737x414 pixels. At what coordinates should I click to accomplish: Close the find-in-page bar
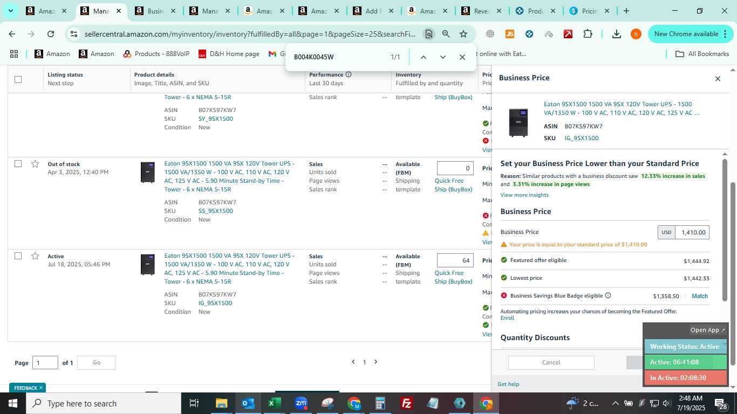pos(462,57)
